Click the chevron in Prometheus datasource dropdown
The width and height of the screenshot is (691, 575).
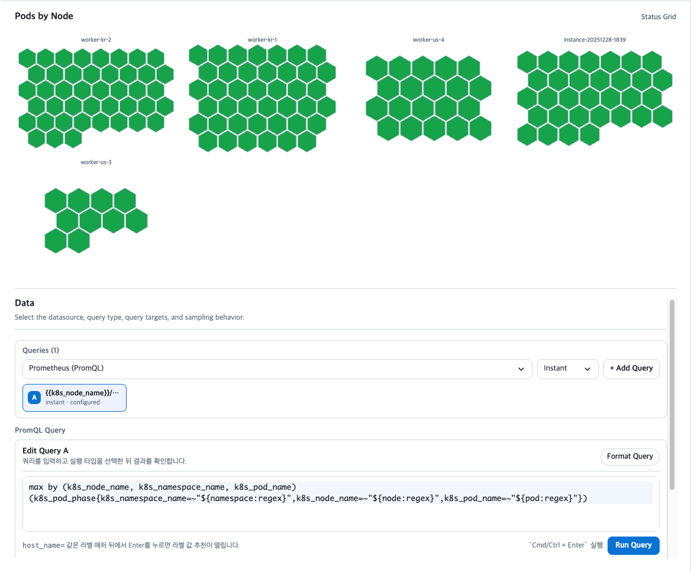521,369
